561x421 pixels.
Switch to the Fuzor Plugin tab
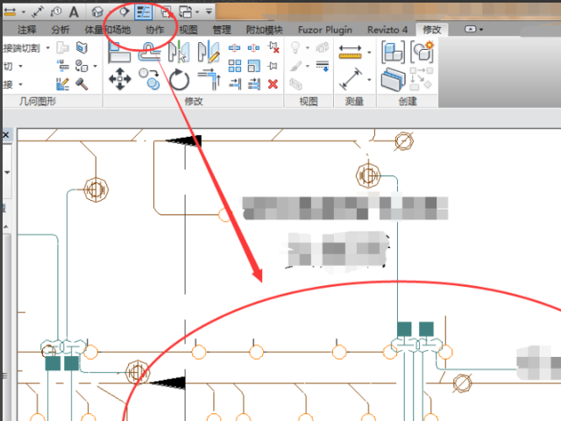point(325,30)
